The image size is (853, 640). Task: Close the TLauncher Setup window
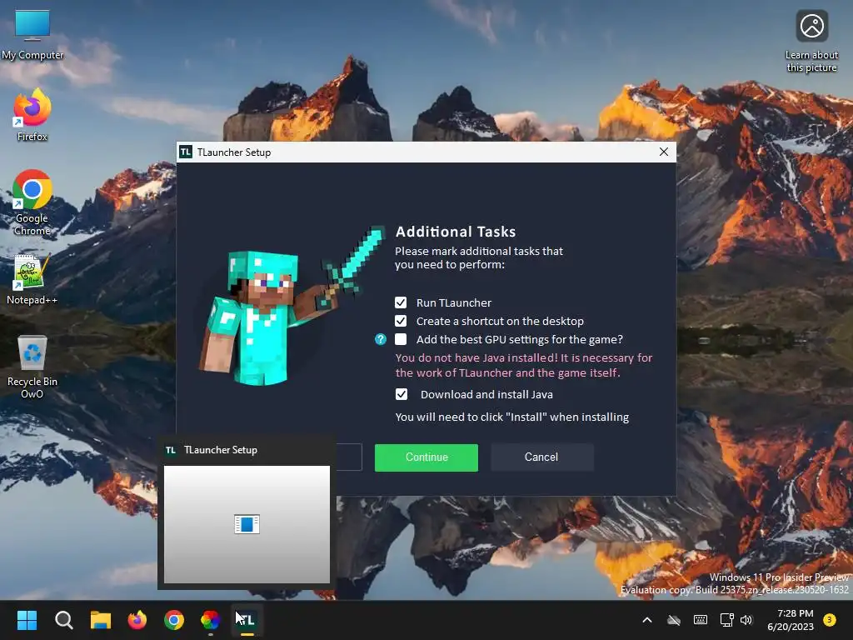click(x=664, y=152)
